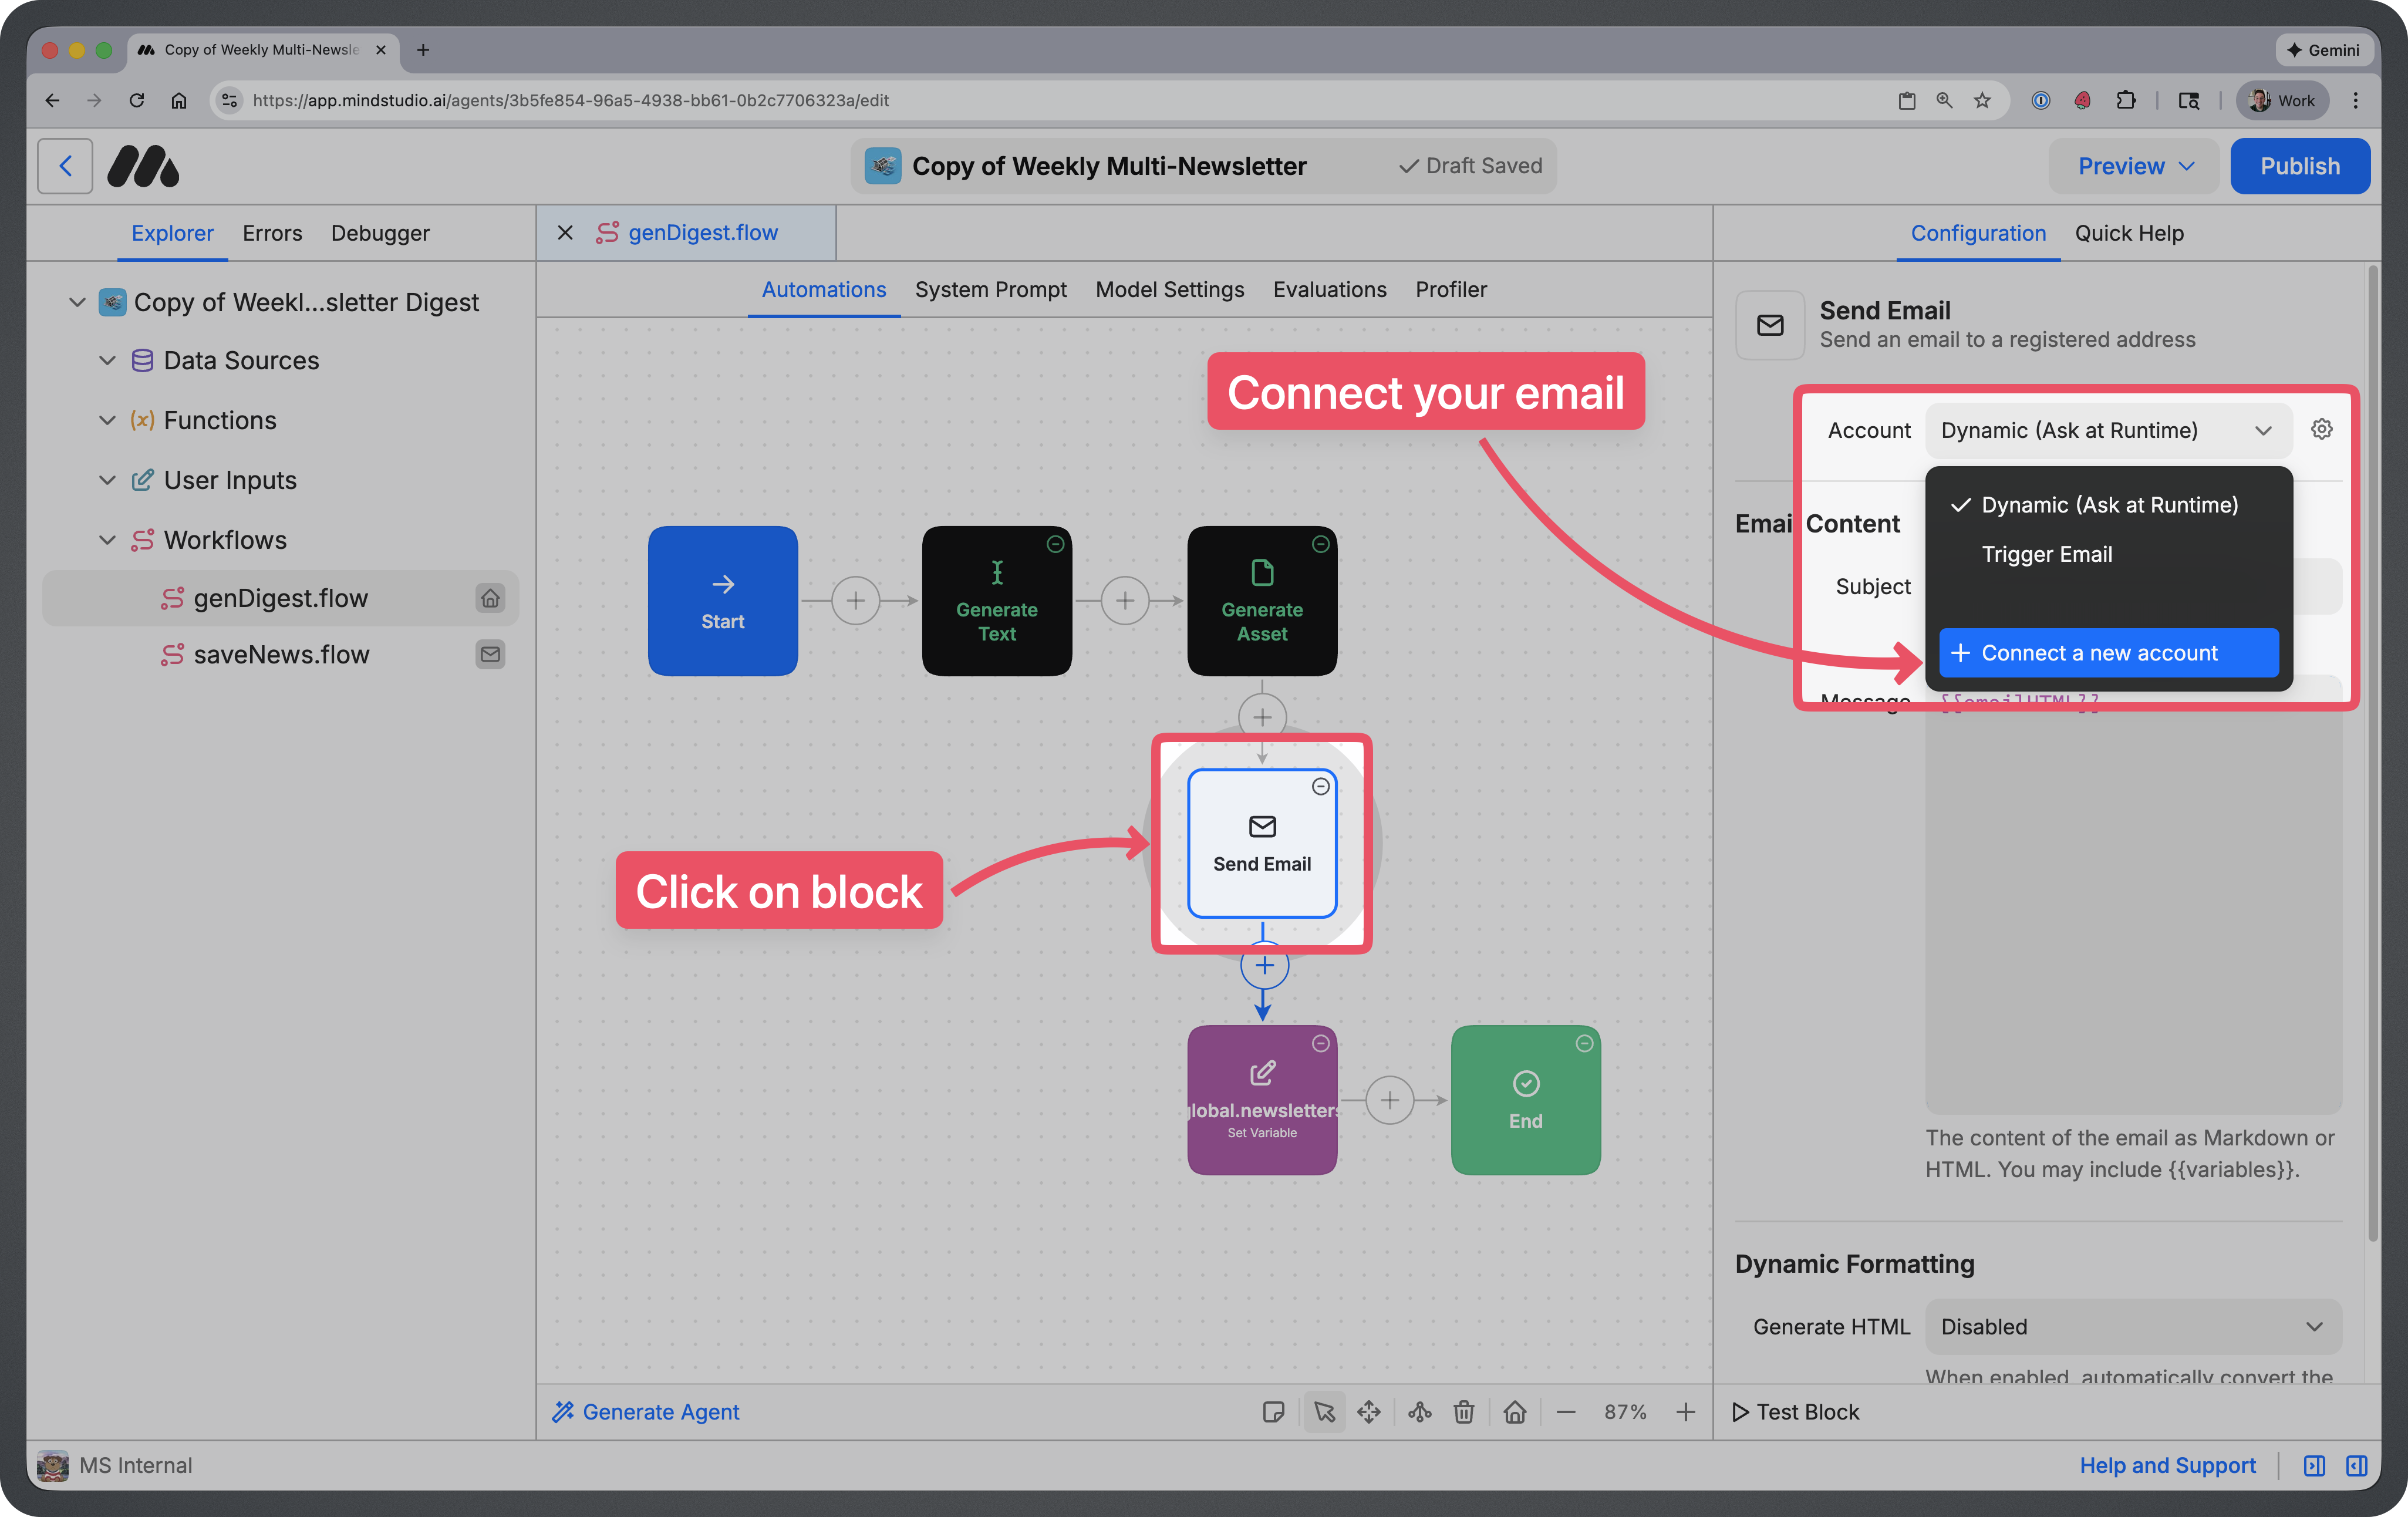Screen dimensions: 2408x1517
Task: Click the trash icon to delete selection
Action: pos(1464,1412)
